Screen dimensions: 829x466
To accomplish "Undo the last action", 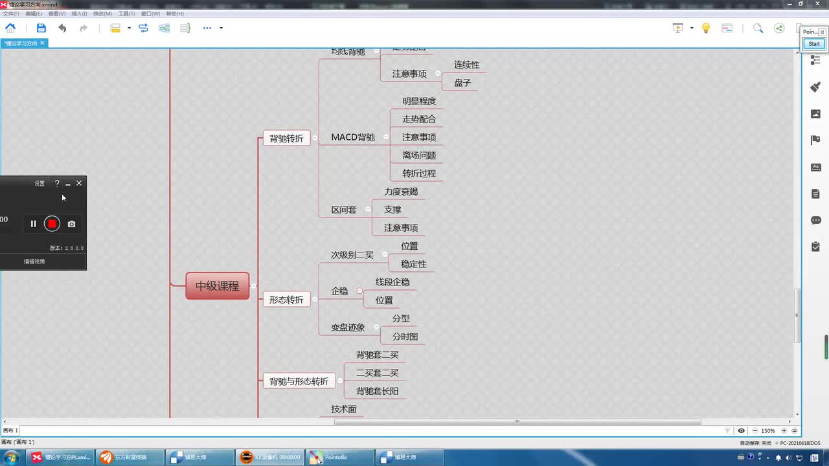I will point(62,28).
